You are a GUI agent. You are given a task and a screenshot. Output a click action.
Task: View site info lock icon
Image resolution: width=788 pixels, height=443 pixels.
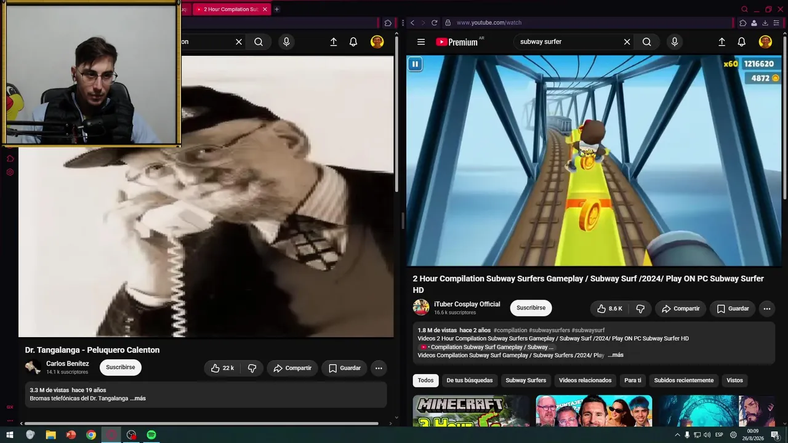[x=448, y=23]
